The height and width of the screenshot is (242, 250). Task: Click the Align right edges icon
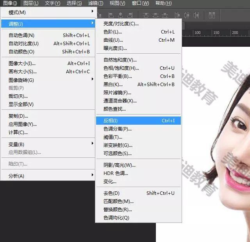coord(130,15)
